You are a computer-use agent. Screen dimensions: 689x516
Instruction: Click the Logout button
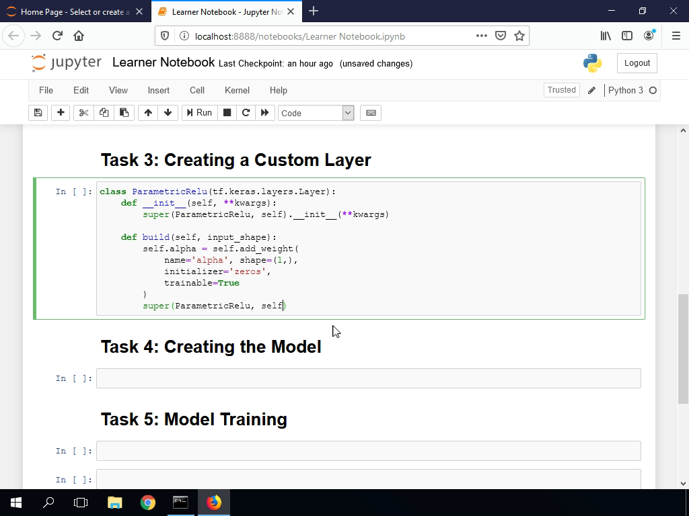pos(637,62)
